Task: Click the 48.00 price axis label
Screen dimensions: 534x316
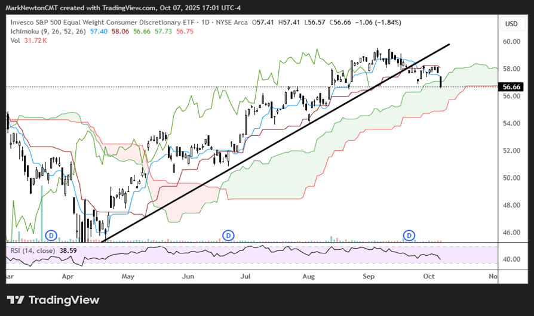Action: (x=511, y=205)
